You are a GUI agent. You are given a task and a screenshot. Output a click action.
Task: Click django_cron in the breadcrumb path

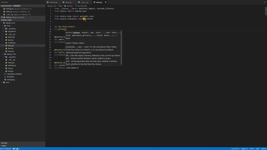(x=52, y=6)
